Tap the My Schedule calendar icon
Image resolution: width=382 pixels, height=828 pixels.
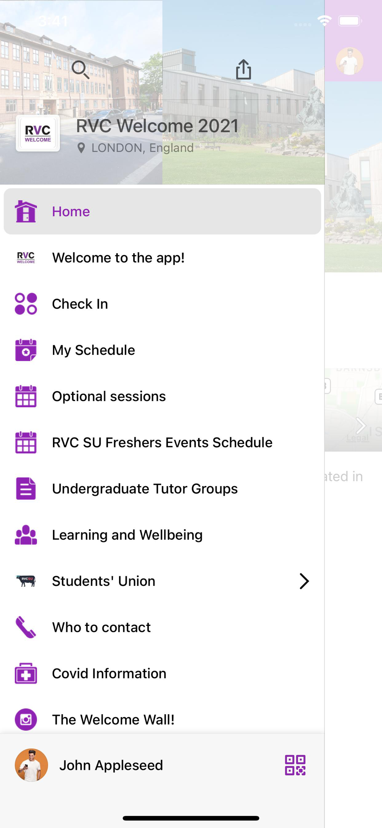pos(26,350)
